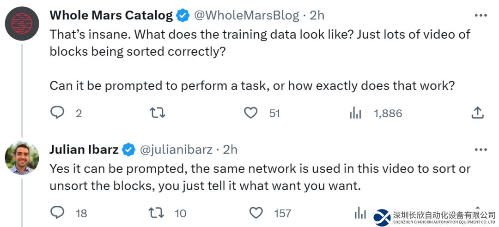Open more options on Whole Mars tweet
The width and height of the screenshot is (499, 227).
[481, 16]
